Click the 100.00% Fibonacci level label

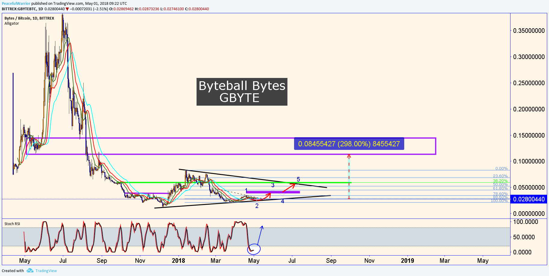pyautogui.click(x=499, y=201)
